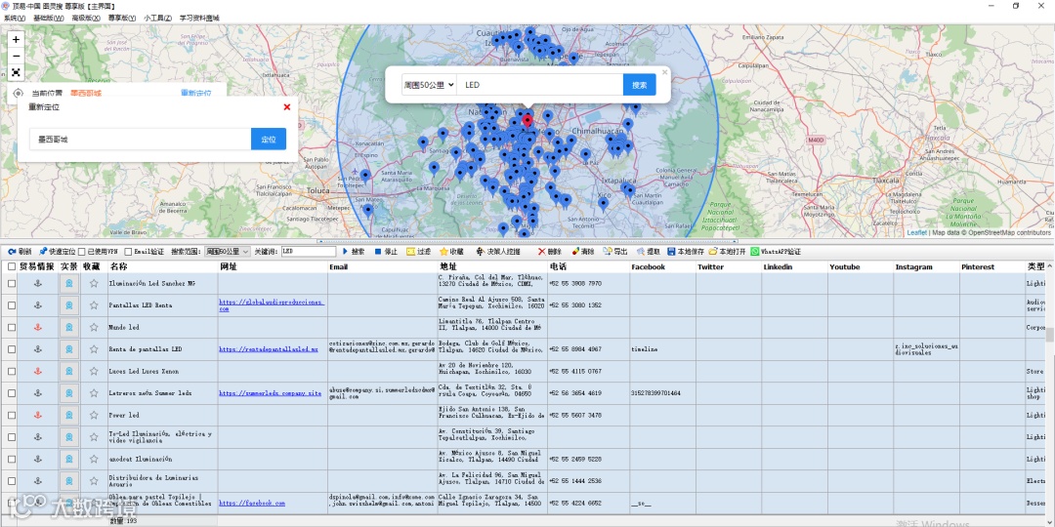The height and width of the screenshot is (527, 1055).
Task: Click the blue 搜索 button in map popup
Action: click(x=639, y=85)
